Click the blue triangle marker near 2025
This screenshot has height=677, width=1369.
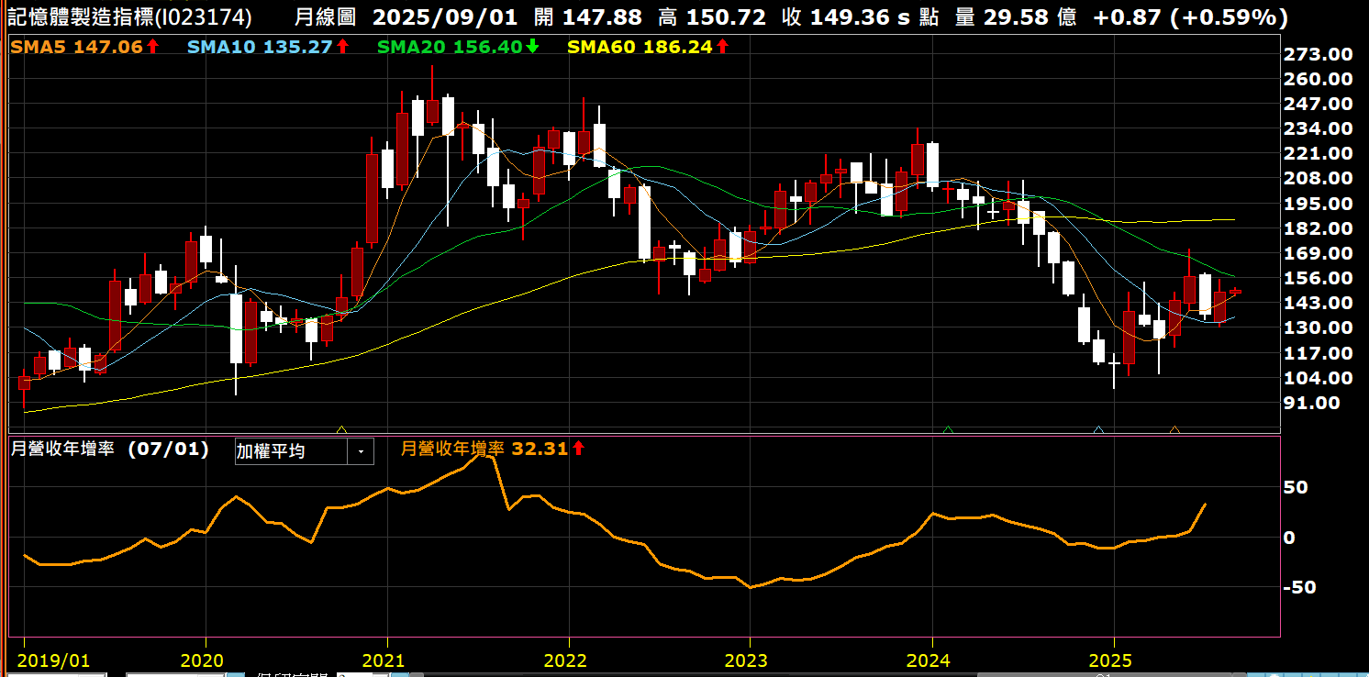(1098, 428)
